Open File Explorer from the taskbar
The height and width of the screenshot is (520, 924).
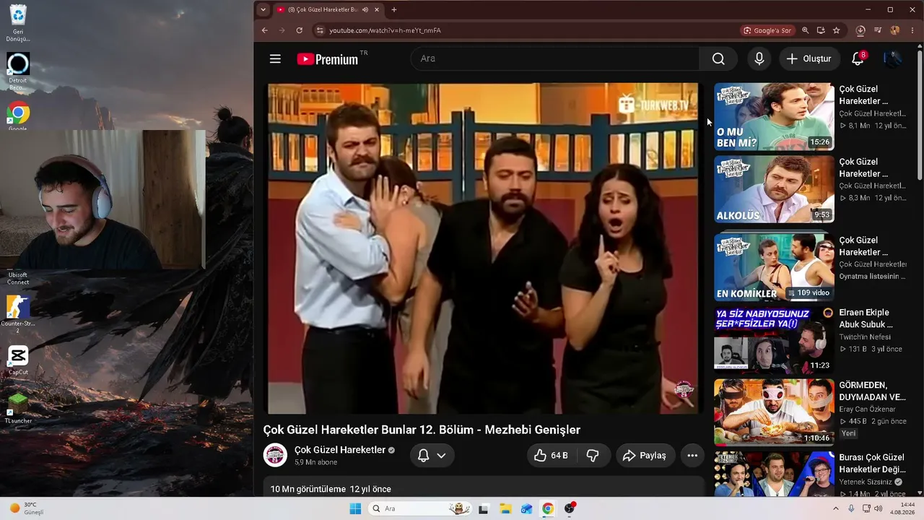505,508
